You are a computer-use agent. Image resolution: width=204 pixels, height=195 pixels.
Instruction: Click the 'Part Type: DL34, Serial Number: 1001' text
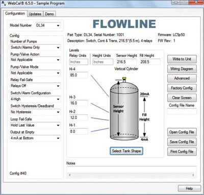(x=96, y=35)
